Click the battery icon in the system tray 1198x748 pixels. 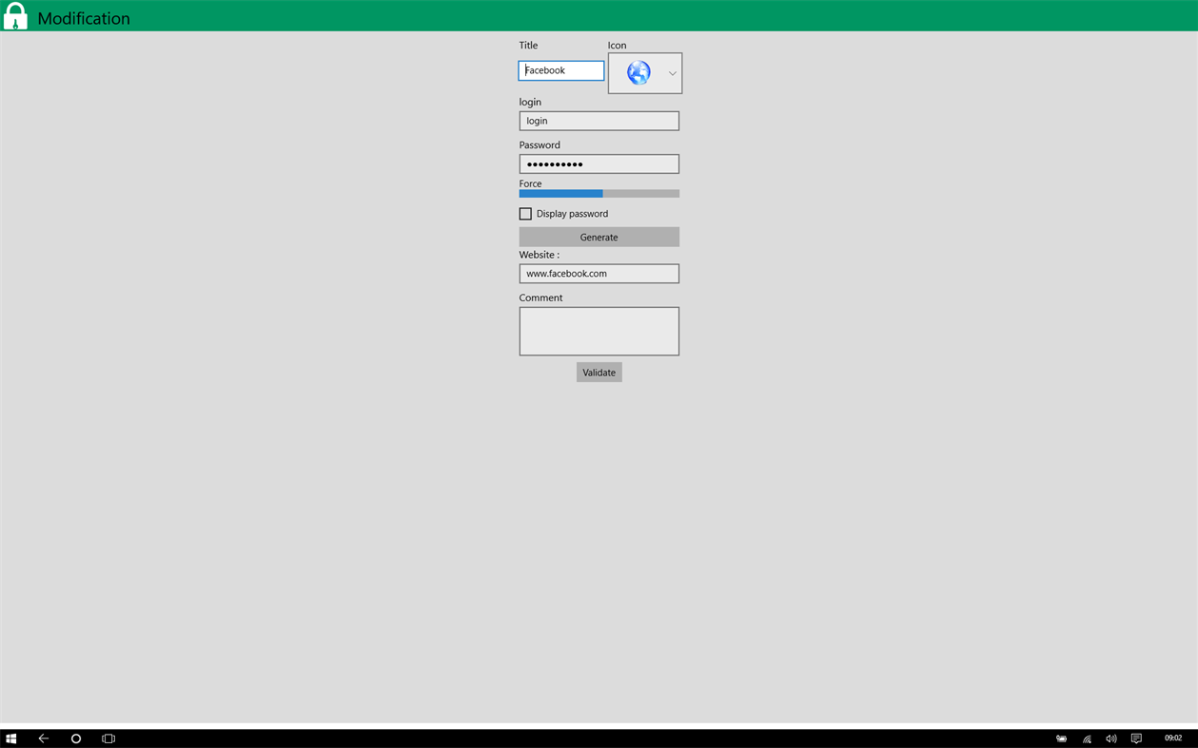coord(1061,738)
